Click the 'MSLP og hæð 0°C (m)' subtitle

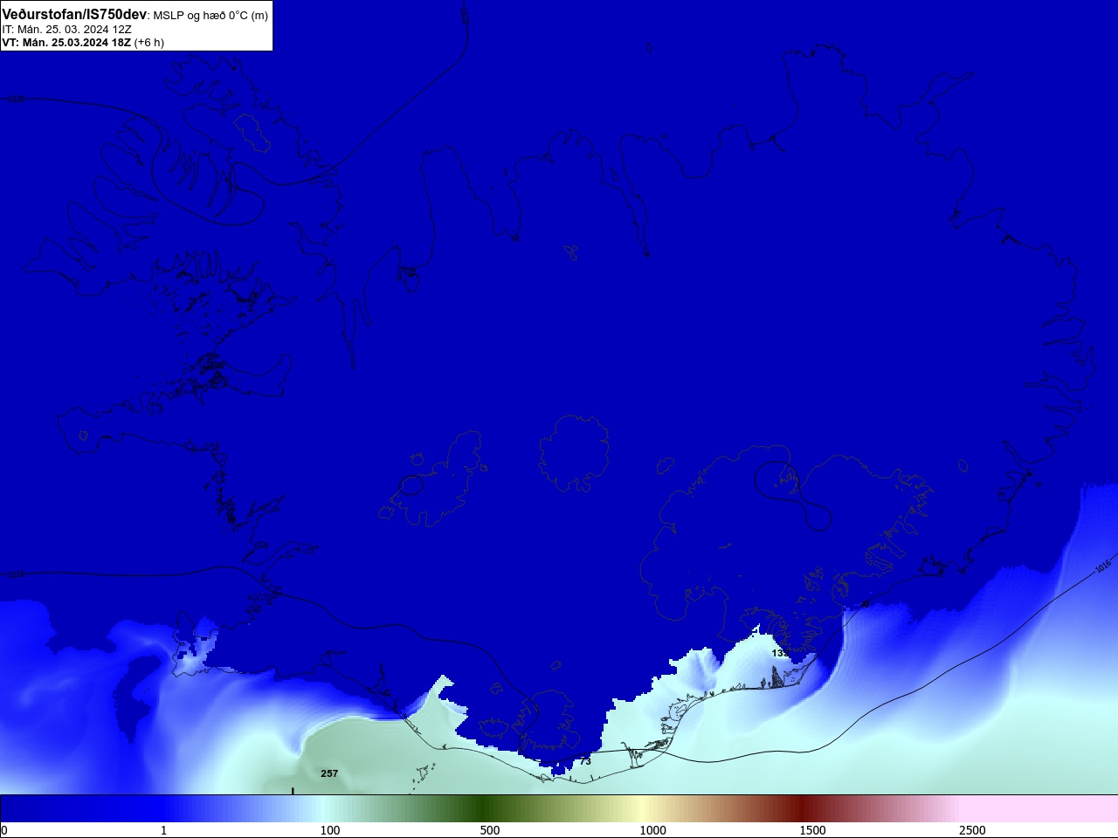[210, 15]
